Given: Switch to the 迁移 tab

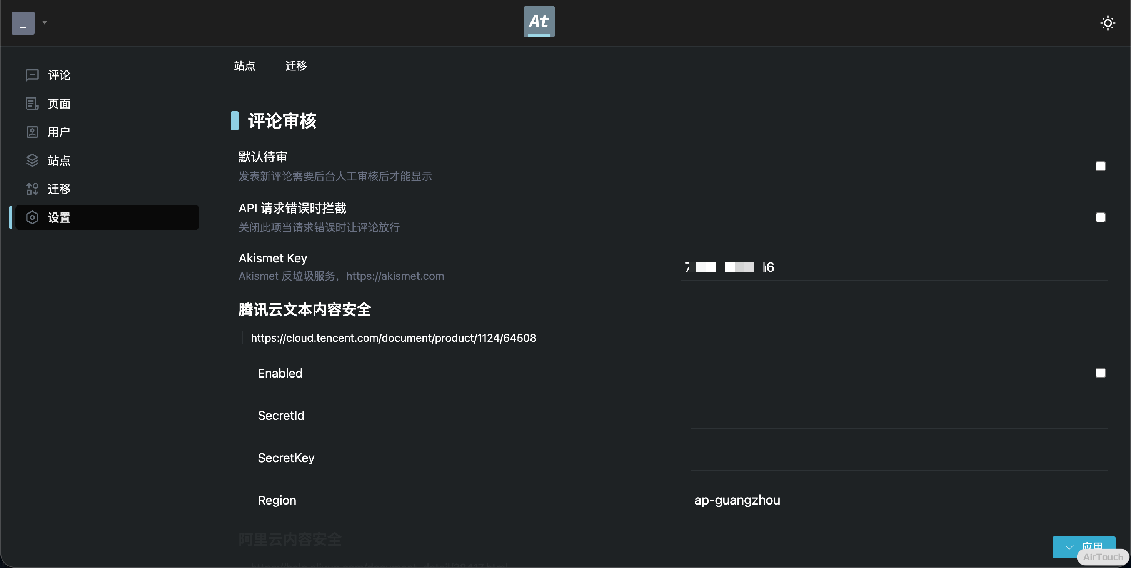Looking at the screenshot, I should (295, 66).
